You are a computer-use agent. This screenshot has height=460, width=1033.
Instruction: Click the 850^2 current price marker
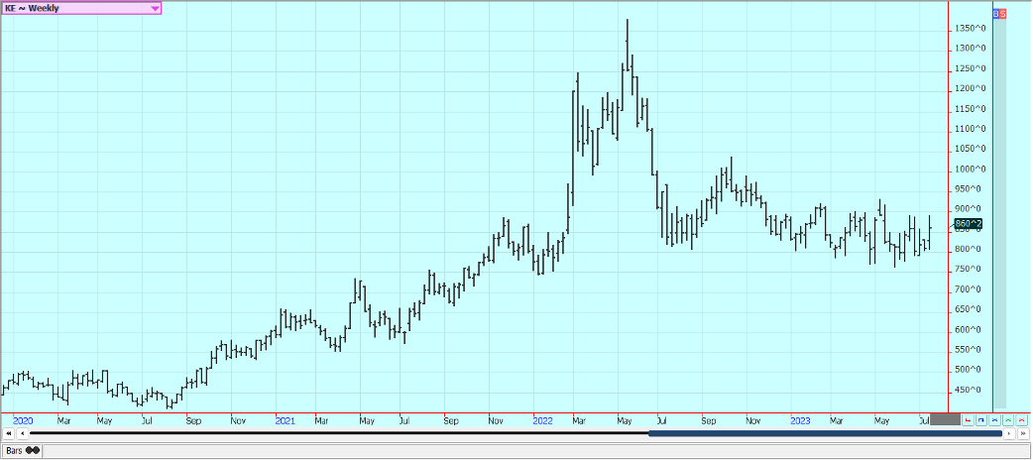coord(969,224)
